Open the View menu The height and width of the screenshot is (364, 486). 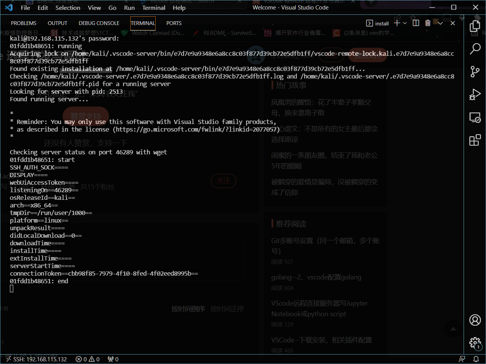95,8
